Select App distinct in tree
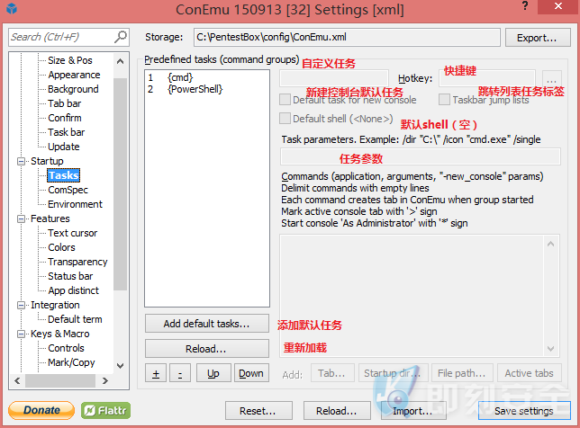The height and width of the screenshot is (428, 580). (73, 290)
